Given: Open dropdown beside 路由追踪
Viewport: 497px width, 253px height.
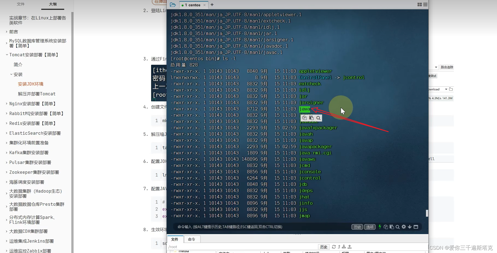Looking at the screenshot, I should coord(436,67).
